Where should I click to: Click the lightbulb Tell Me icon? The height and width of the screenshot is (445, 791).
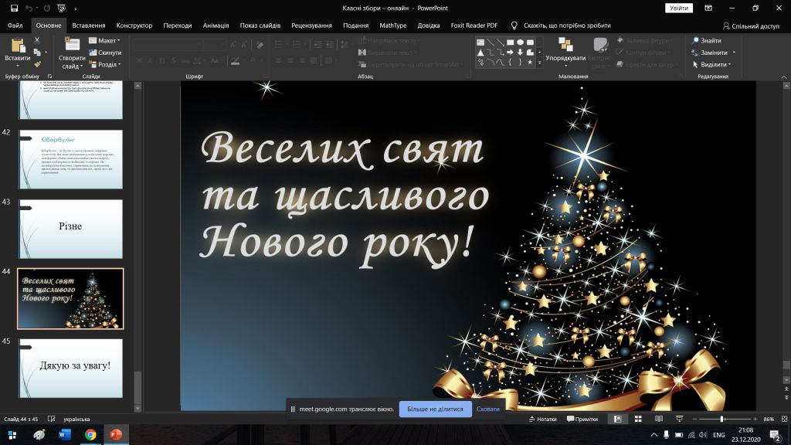pos(514,25)
